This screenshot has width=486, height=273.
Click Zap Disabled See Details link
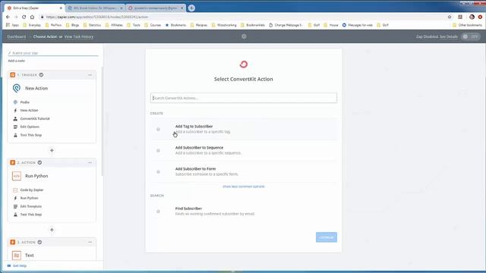coord(437,36)
